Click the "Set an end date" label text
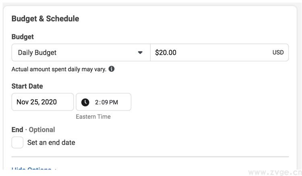 pos(51,142)
